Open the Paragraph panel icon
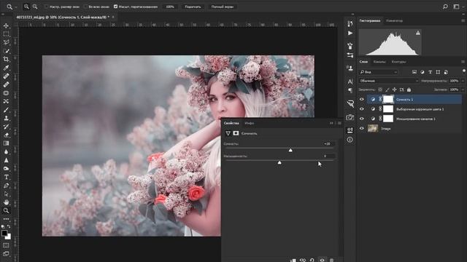This screenshot has width=467, height=262. click(x=350, y=90)
